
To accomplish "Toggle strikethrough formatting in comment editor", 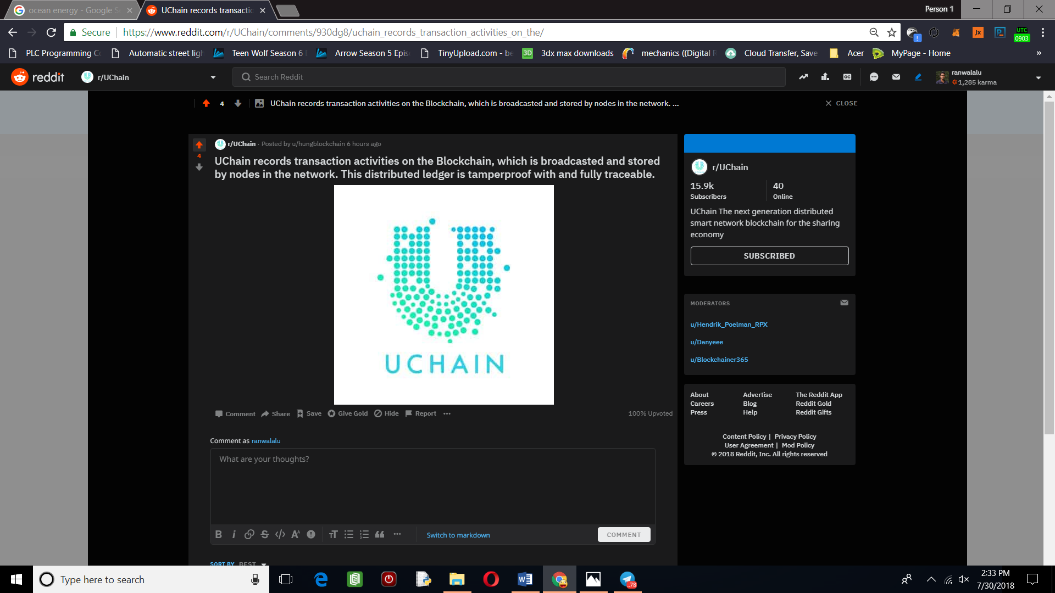I will pos(265,534).
